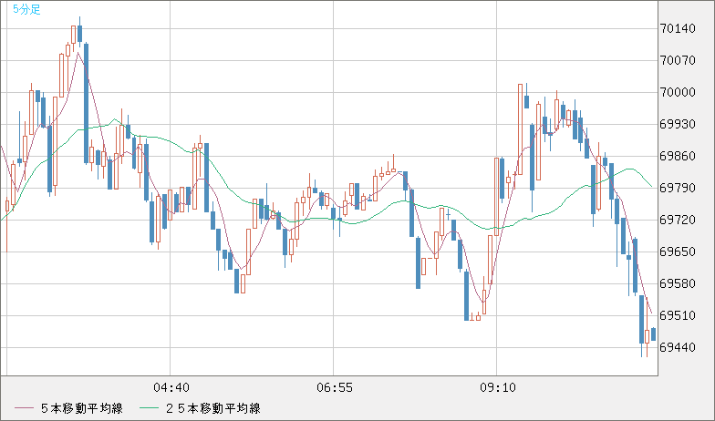Click the purple legend line for 5本移動平均線
Image resolution: width=715 pixels, height=421 pixels.
(24, 408)
